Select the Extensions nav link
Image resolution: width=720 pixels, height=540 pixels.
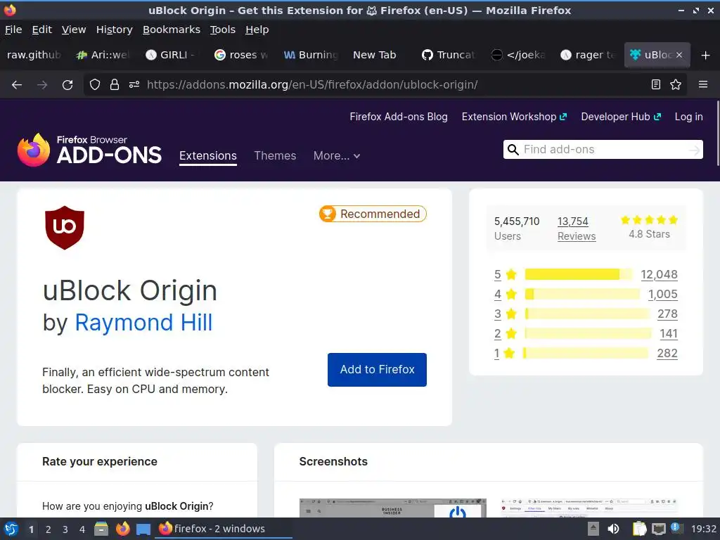[x=208, y=155]
